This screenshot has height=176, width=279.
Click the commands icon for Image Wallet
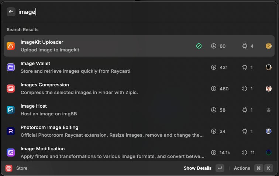point(245,67)
